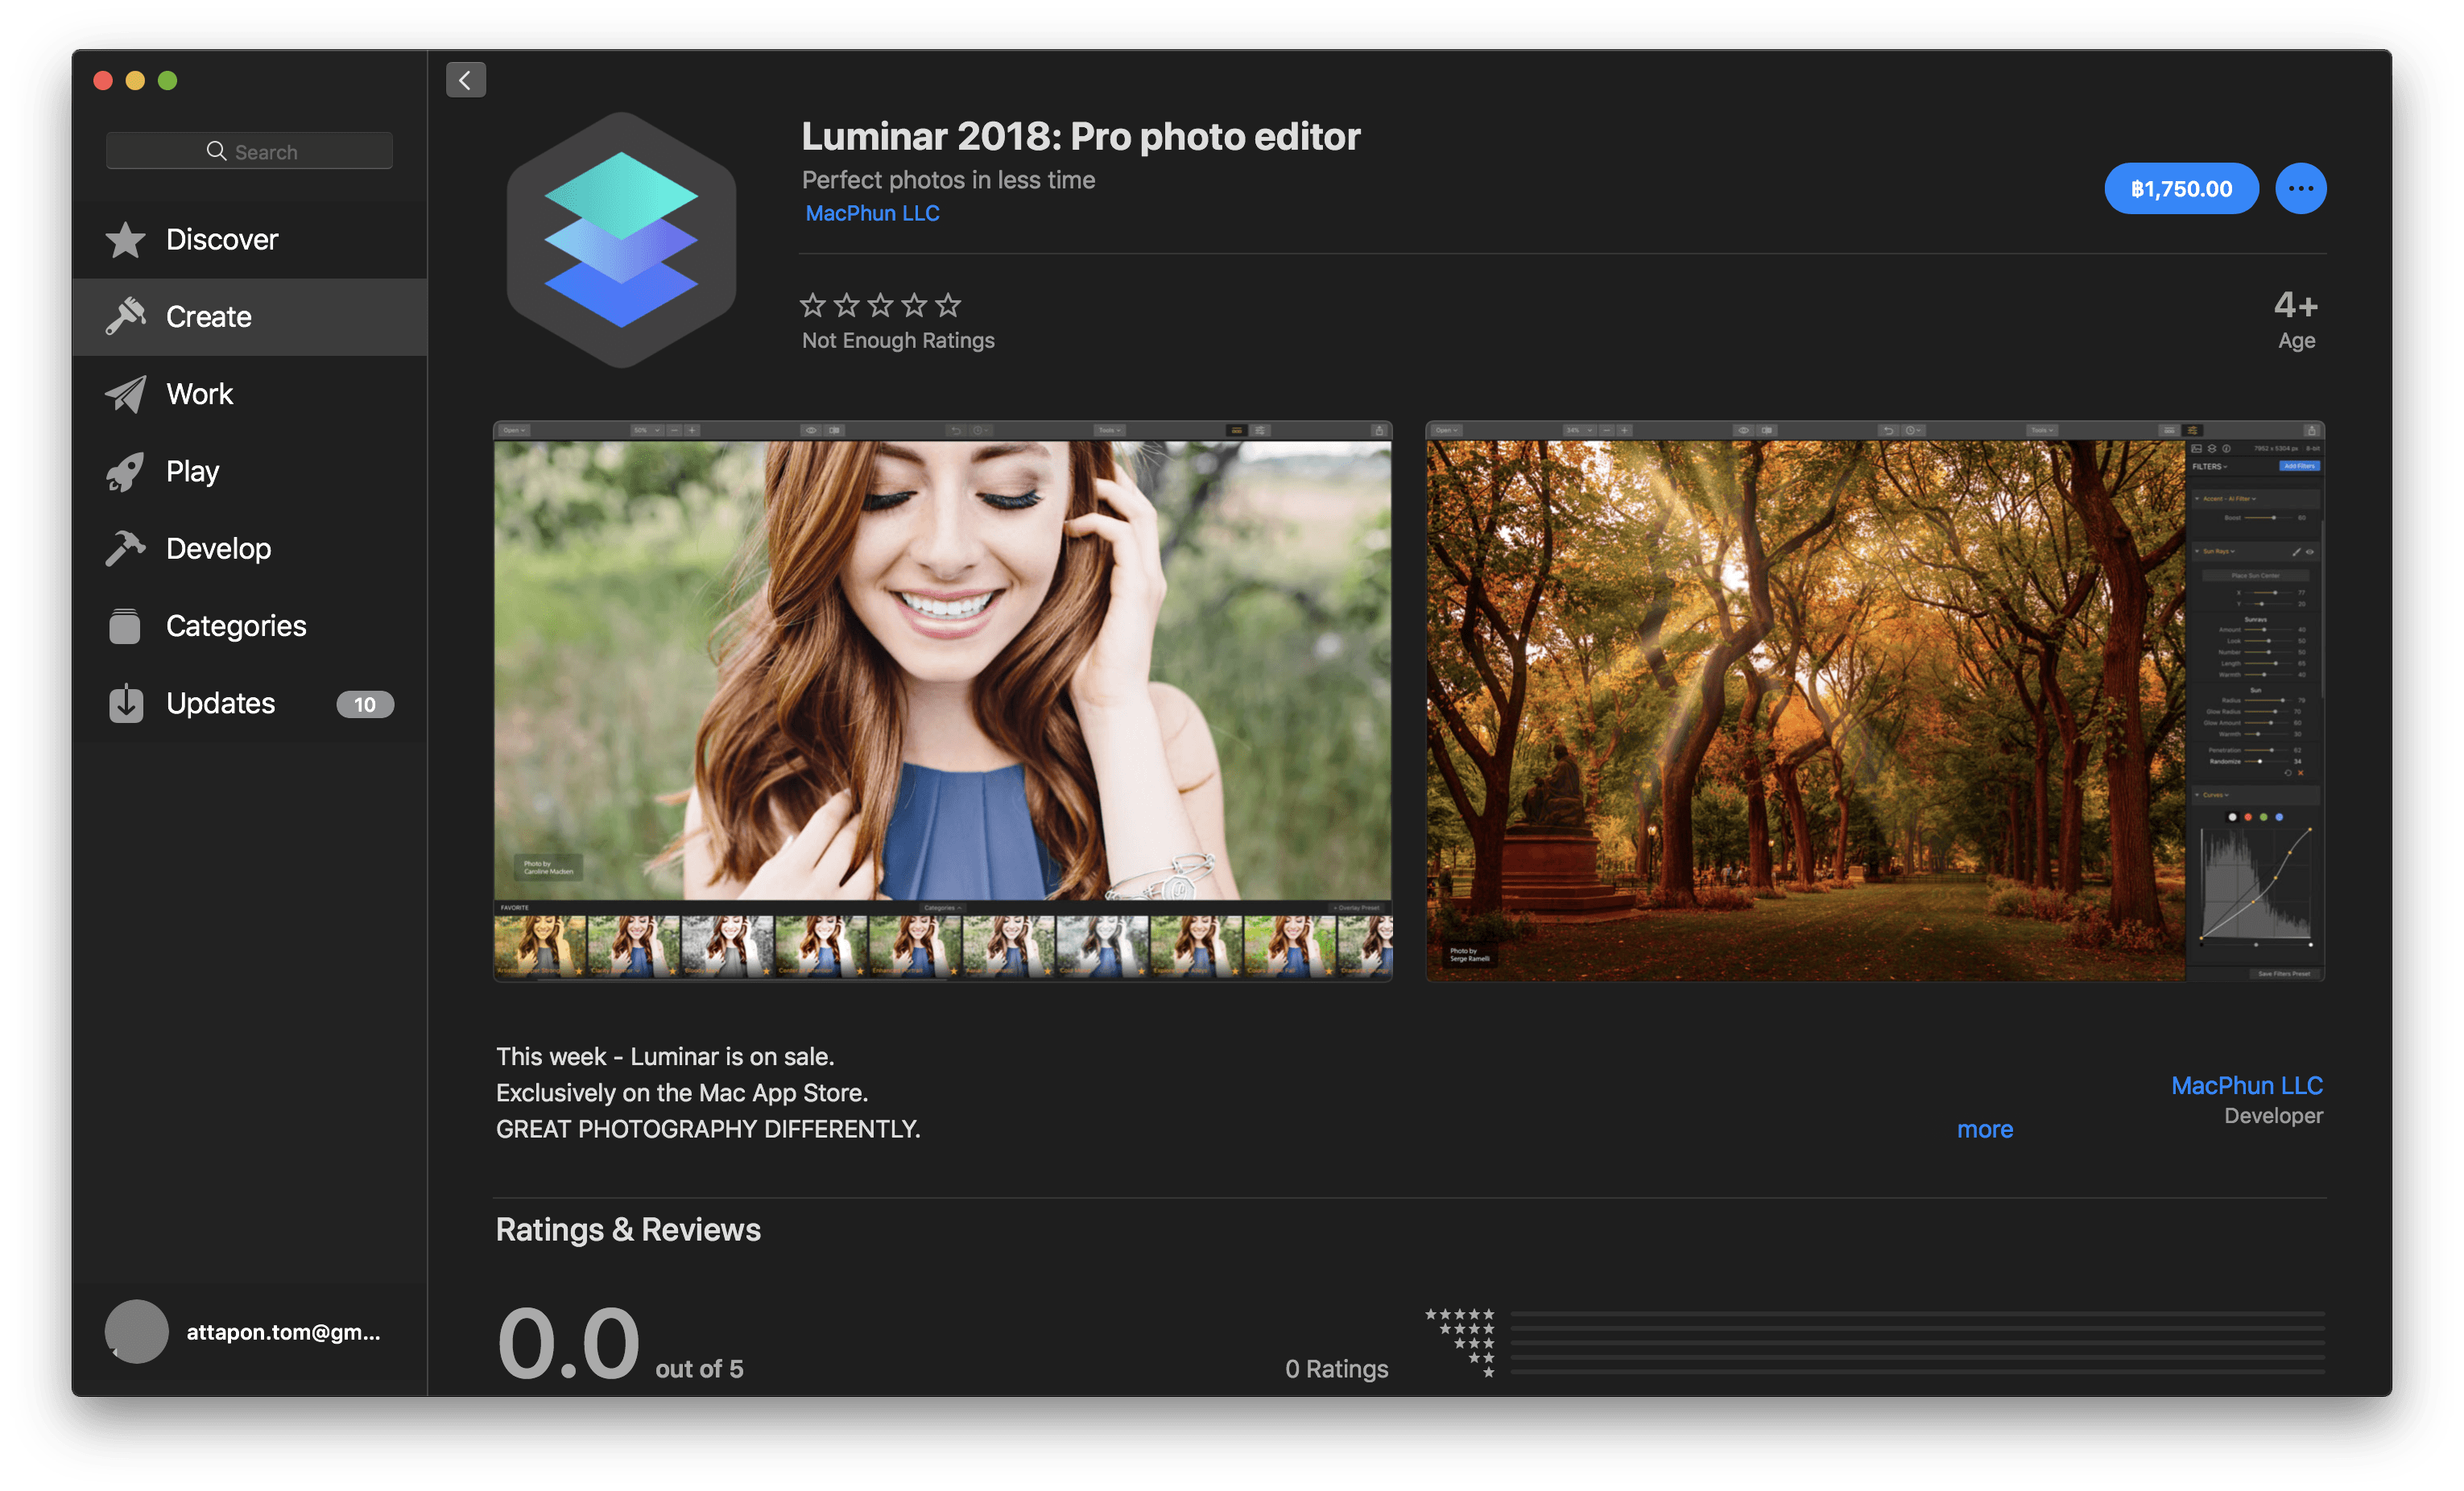The image size is (2464, 1491).
Task: Expand description with the more link
Action: (x=1984, y=1129)
